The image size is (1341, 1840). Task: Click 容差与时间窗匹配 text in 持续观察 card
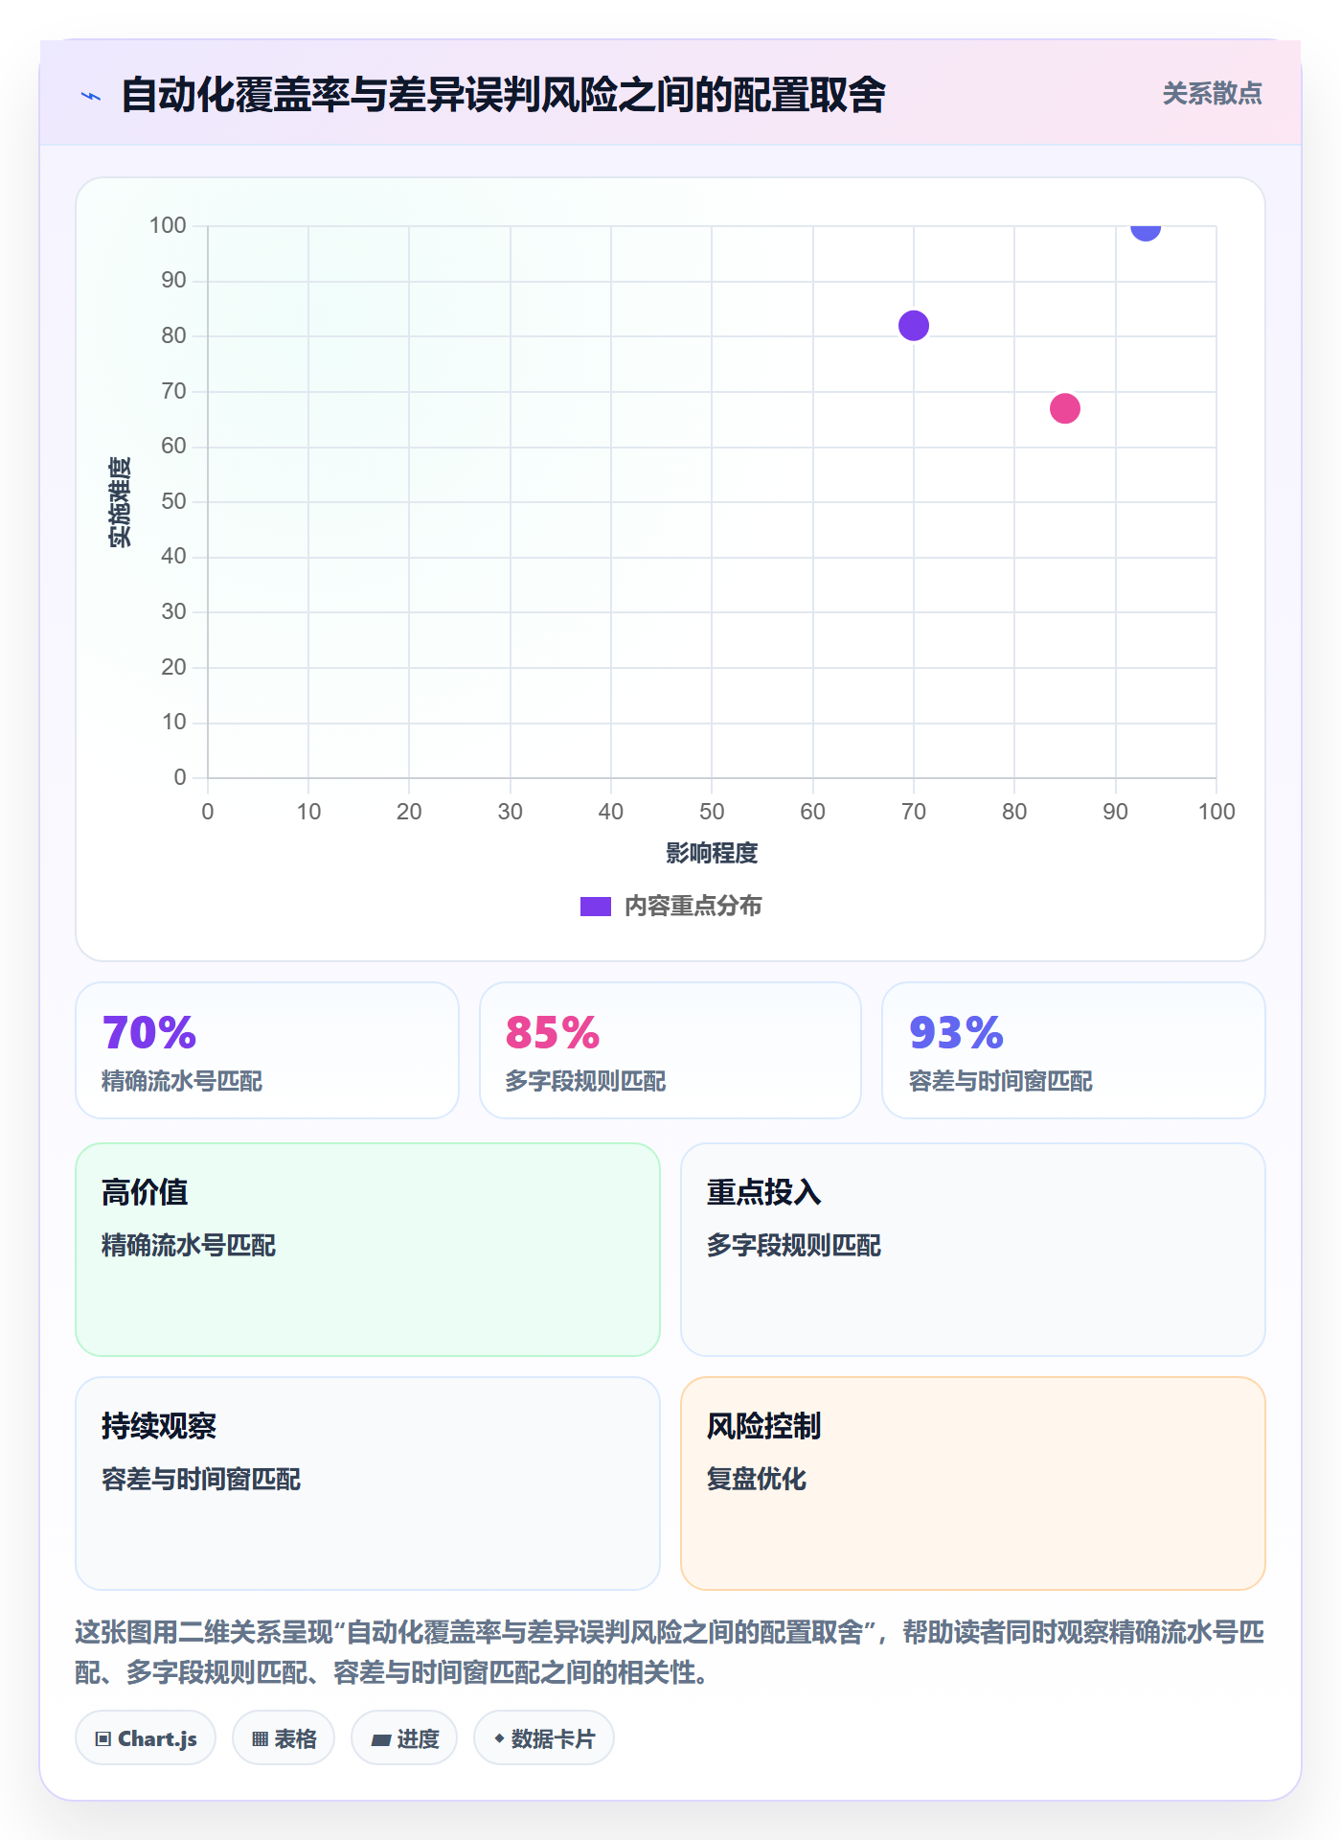201,1479
